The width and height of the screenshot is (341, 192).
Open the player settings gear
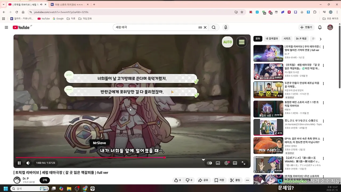[x=226, y=163]
